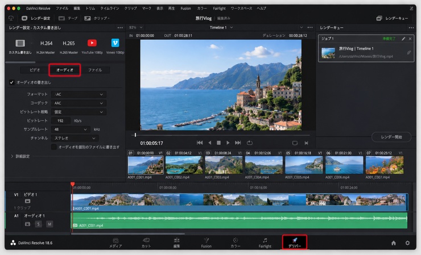
Task: Jump to the last frame
Action: [x=238, y=143]
